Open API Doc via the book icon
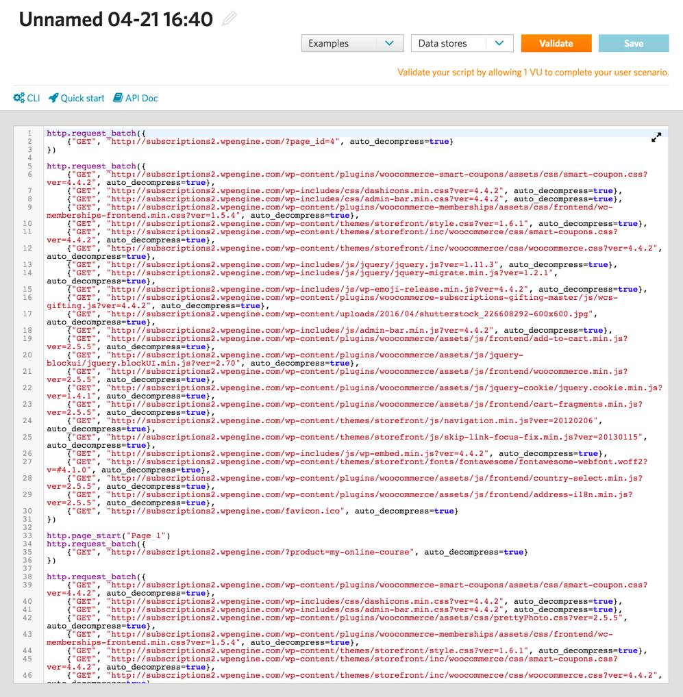683x697 pixels. coord(118,98)
